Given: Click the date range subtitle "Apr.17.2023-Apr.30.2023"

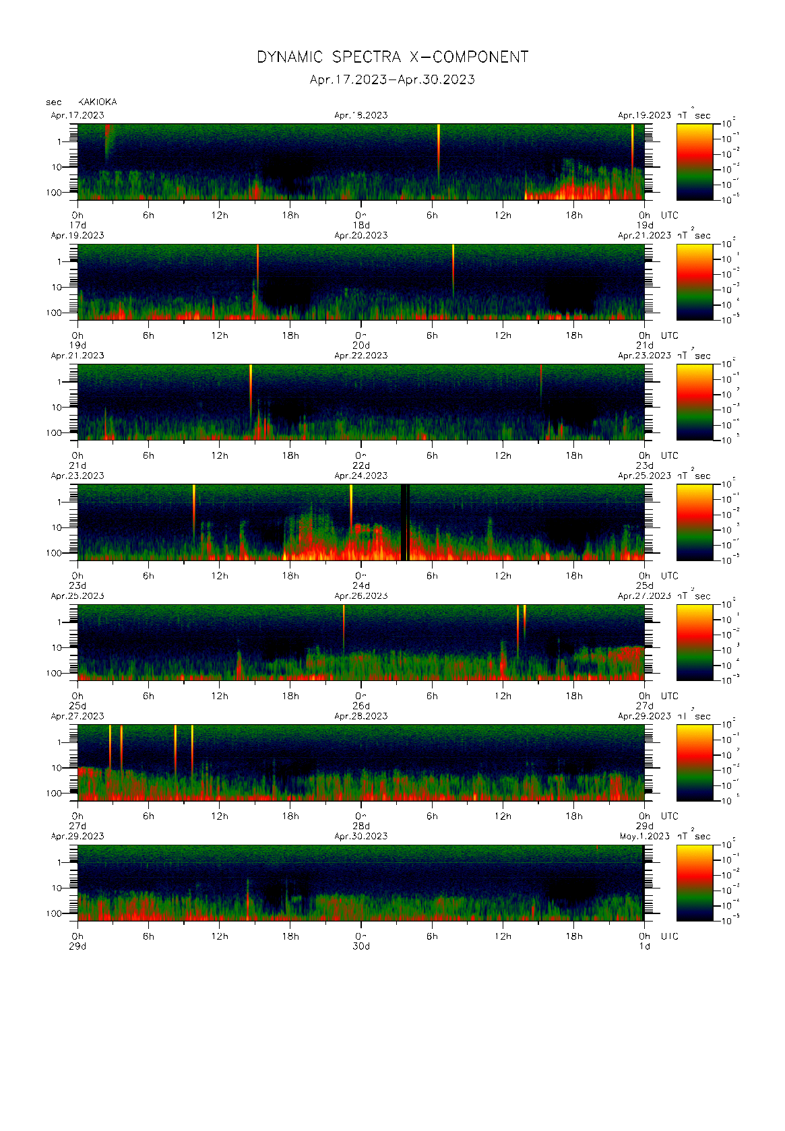Looking at the screenshot, I should [x=392, y=79].
